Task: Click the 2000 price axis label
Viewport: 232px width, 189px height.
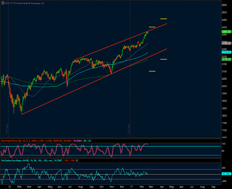Action: click(224, 86)
